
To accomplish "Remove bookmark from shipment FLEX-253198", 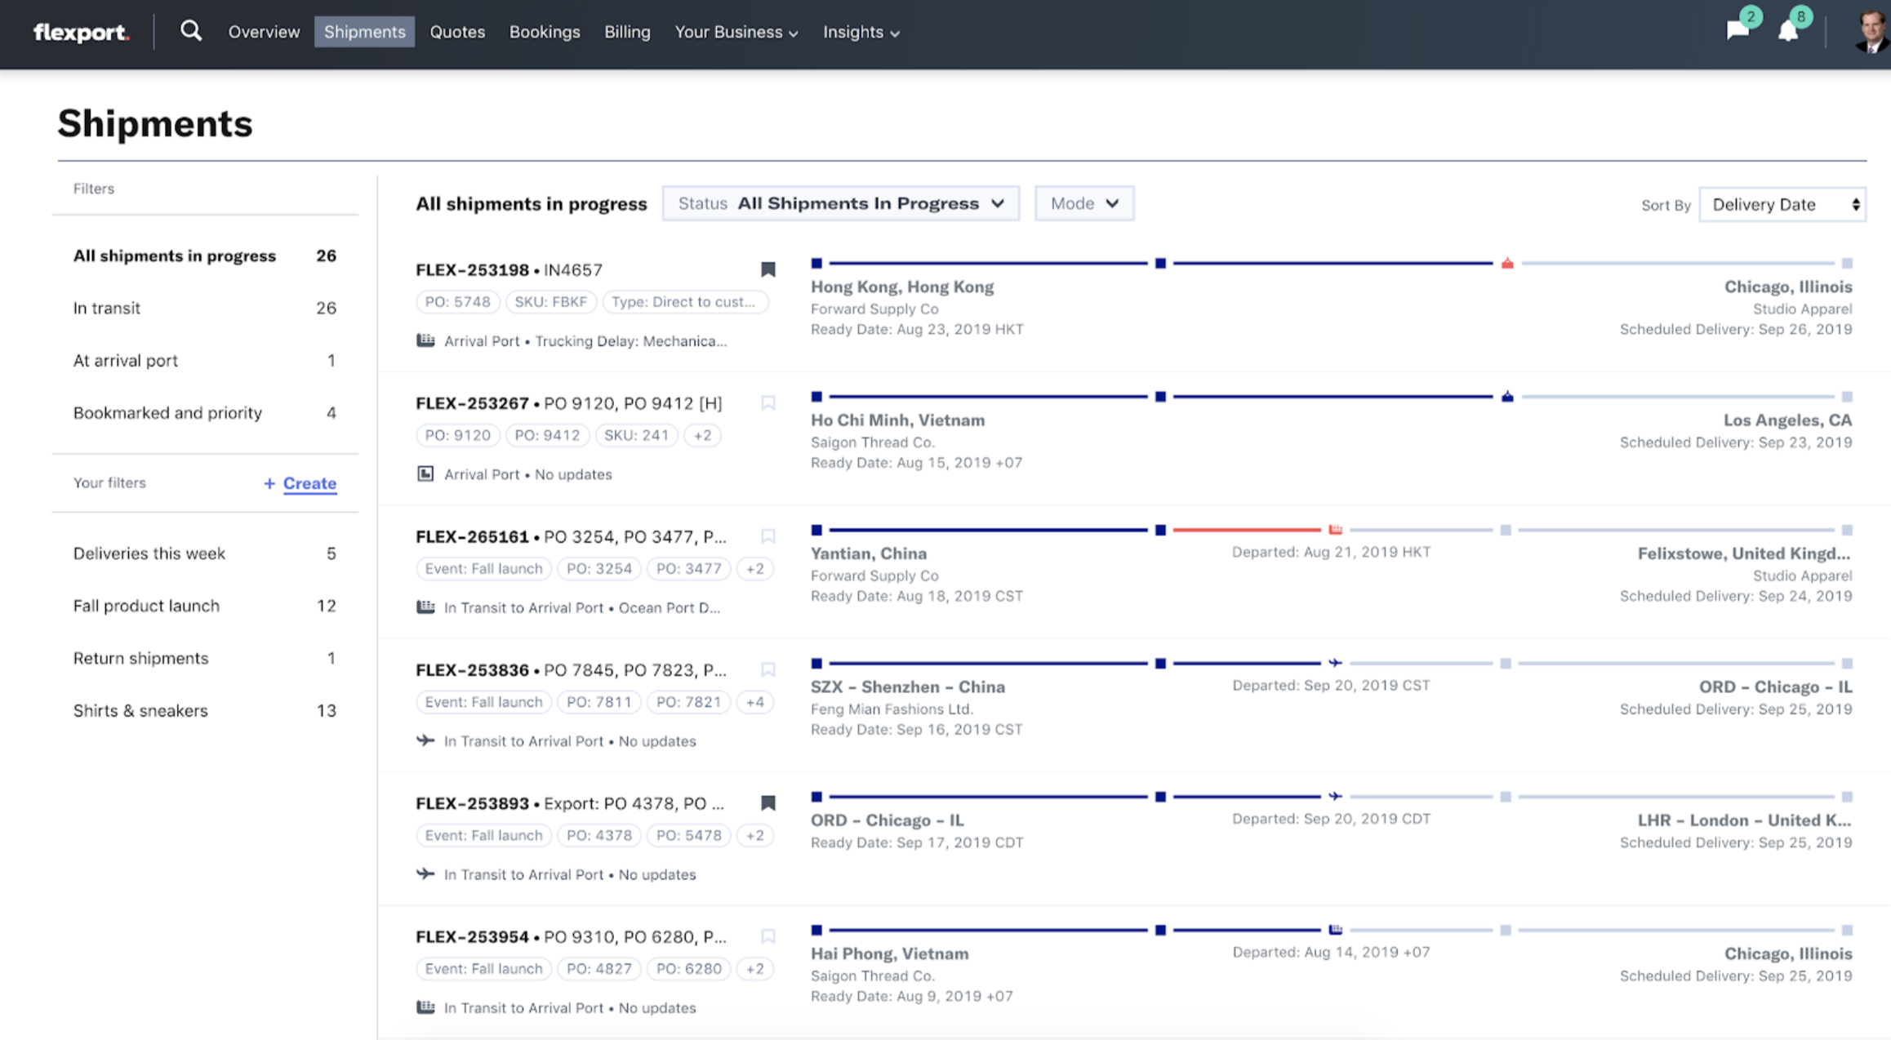I will pyautogui.click(x=768, y=269).
